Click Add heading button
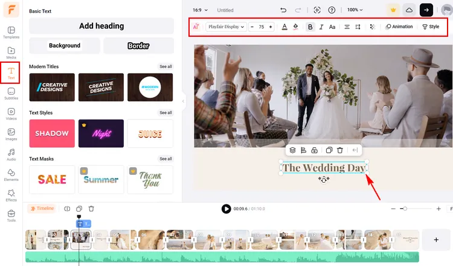Image resolution: width=453 pixels, height=266 pixels. pyautogui.click(x=101, y=26)
